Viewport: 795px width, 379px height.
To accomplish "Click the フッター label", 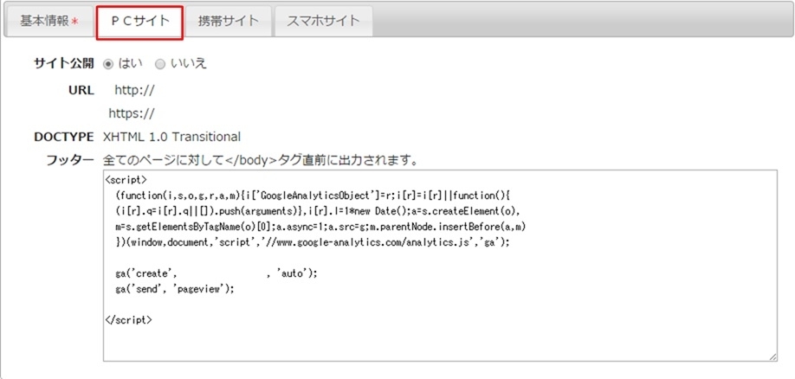I will tap(70, 161).
